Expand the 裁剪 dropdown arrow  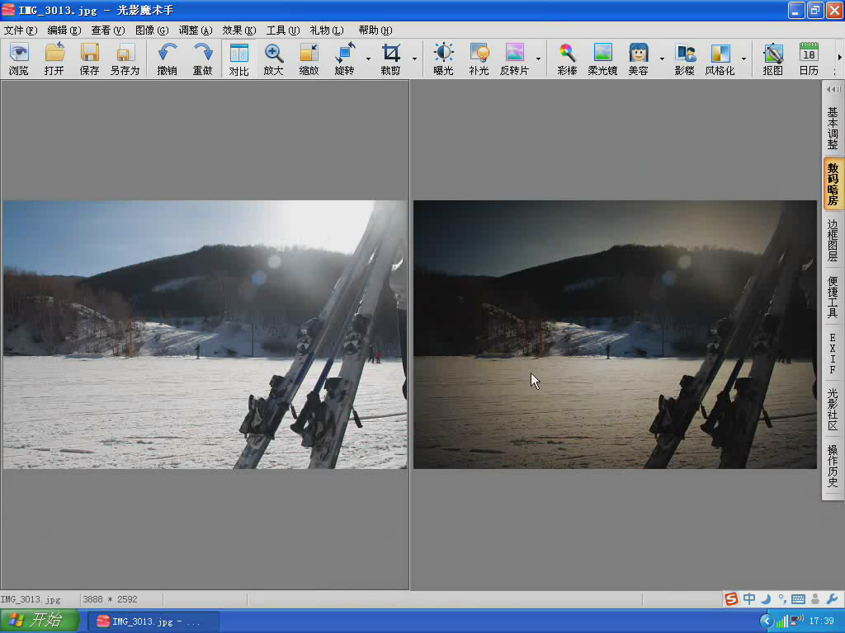pyautogui.click(x=414, y=59)
